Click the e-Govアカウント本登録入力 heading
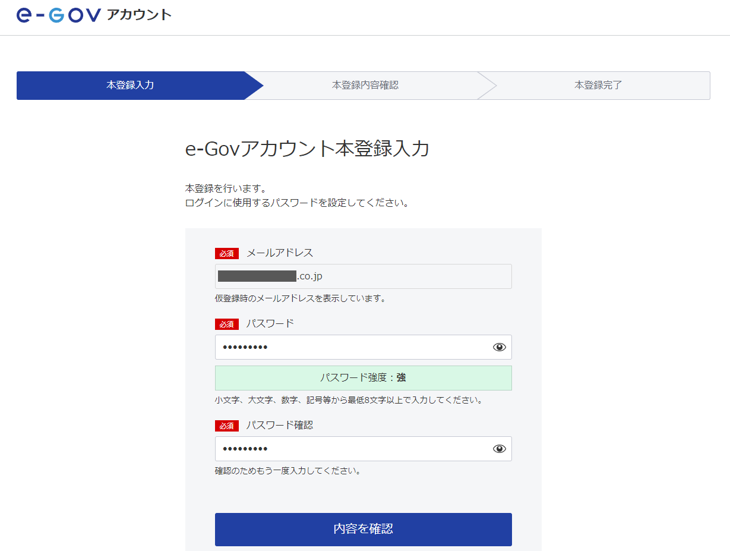 (x=307, y=149)
